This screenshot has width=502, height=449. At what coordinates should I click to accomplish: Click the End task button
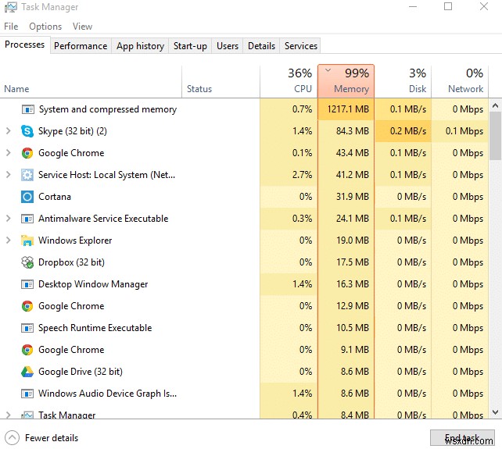(461, 438)
